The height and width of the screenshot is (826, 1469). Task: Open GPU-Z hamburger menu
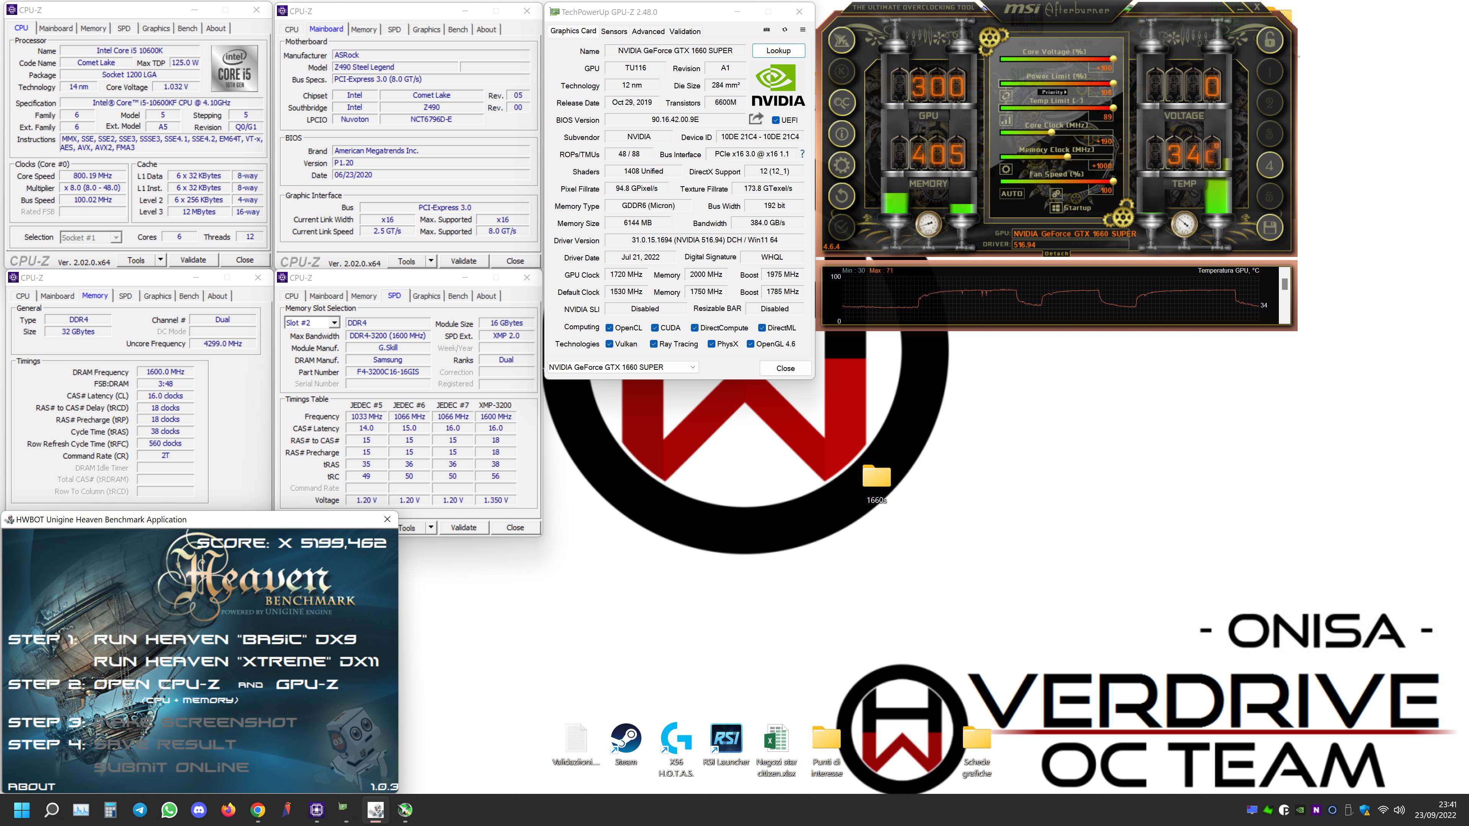click(802, 30)
